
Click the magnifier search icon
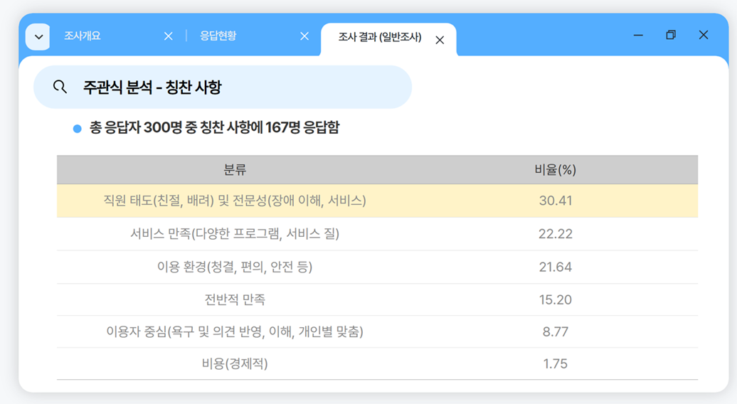coord(60,87)
